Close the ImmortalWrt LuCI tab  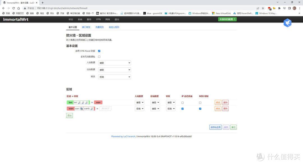(36, 3)
